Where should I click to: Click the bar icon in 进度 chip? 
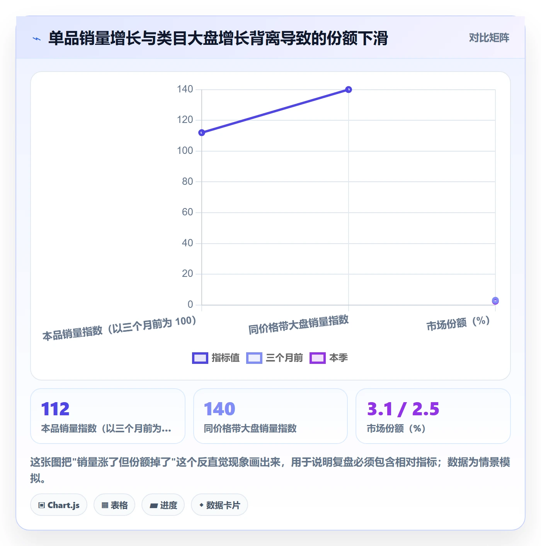click(x=153, y=505)
